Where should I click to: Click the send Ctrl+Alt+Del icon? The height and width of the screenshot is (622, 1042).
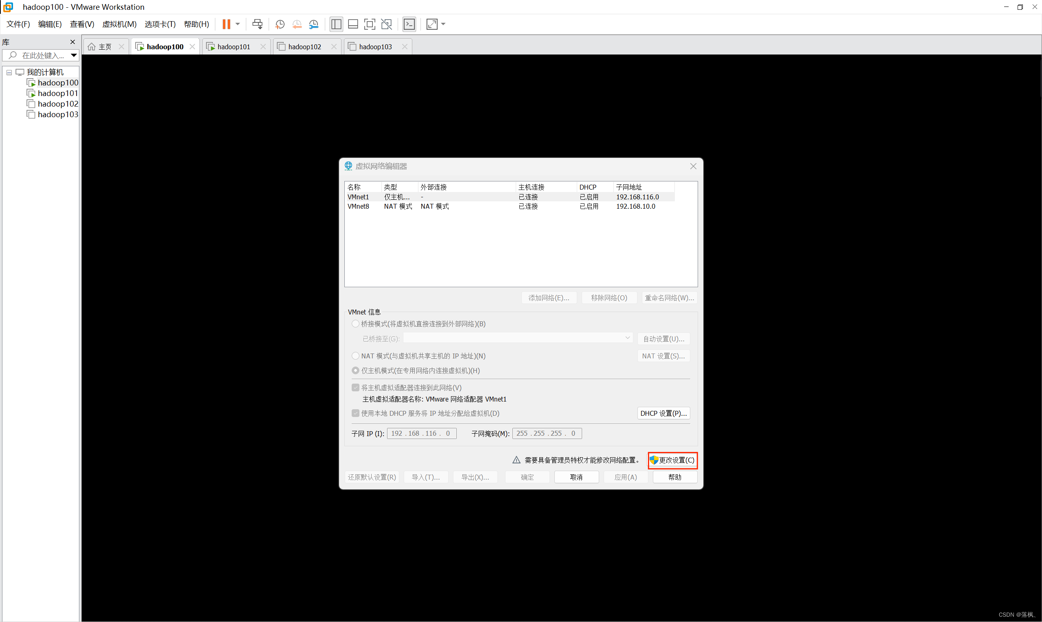pos(258,24)
